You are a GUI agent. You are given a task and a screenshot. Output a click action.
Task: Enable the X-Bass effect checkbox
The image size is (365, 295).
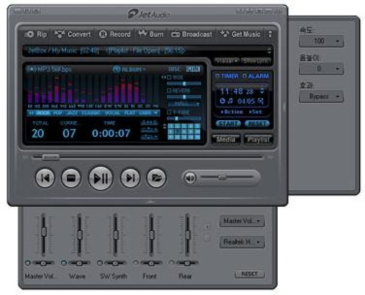[x=169, y=112]
